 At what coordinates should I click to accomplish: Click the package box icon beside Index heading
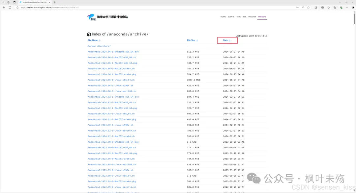click(x=89, y=34)
